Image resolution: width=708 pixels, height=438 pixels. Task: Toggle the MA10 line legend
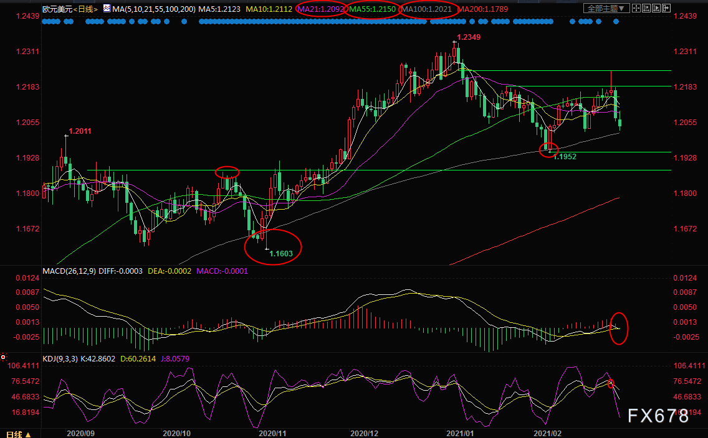(x=269, y=9)
